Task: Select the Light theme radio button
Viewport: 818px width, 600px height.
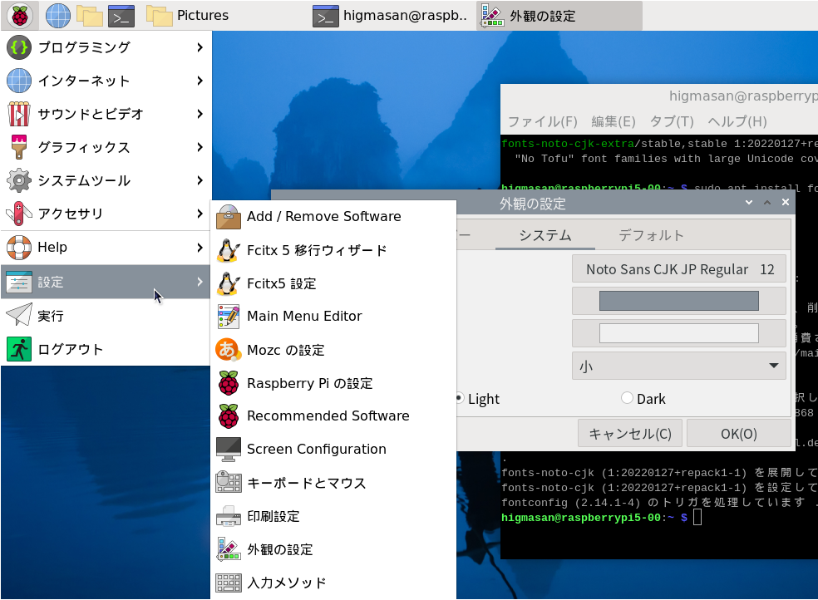Action: [459, 399]
